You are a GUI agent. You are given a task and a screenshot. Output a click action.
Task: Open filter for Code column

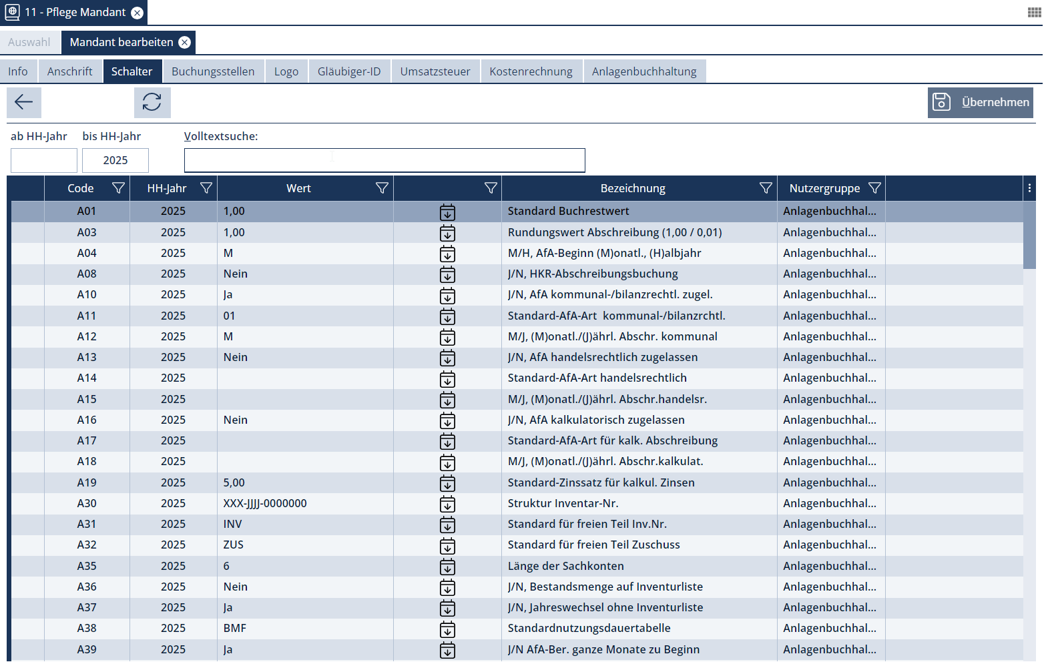click(x=118, y=188)
